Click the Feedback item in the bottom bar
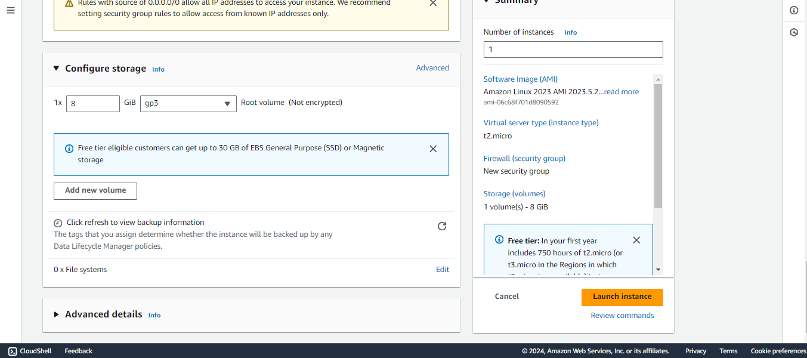Viewport: 807px width, 358px height. point(78,351)
